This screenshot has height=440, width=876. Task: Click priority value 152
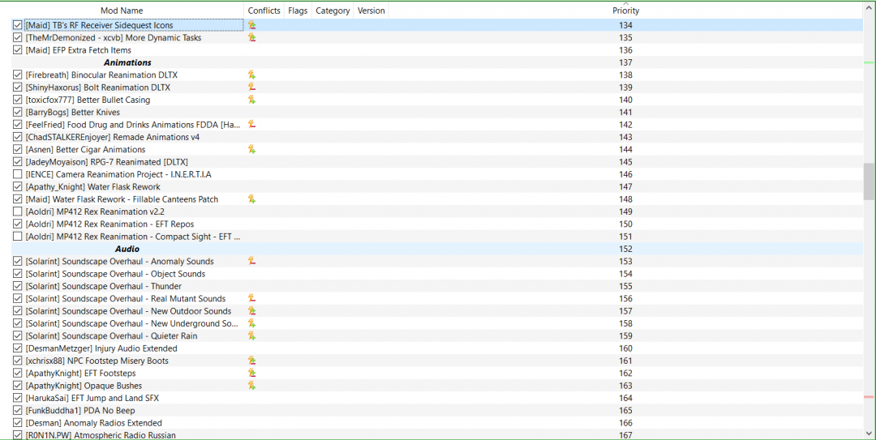(x=625, y=249)
